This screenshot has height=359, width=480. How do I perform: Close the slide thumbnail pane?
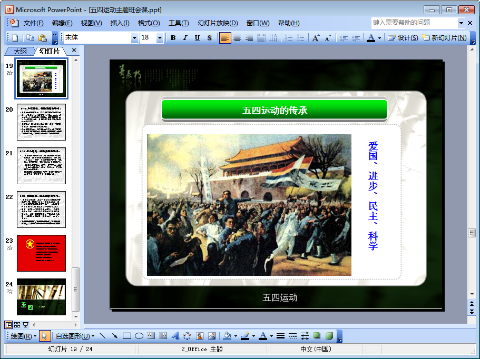click(74, 50)
